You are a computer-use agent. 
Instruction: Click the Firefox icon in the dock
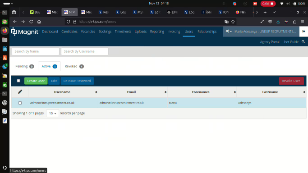[x=5, y=31]
